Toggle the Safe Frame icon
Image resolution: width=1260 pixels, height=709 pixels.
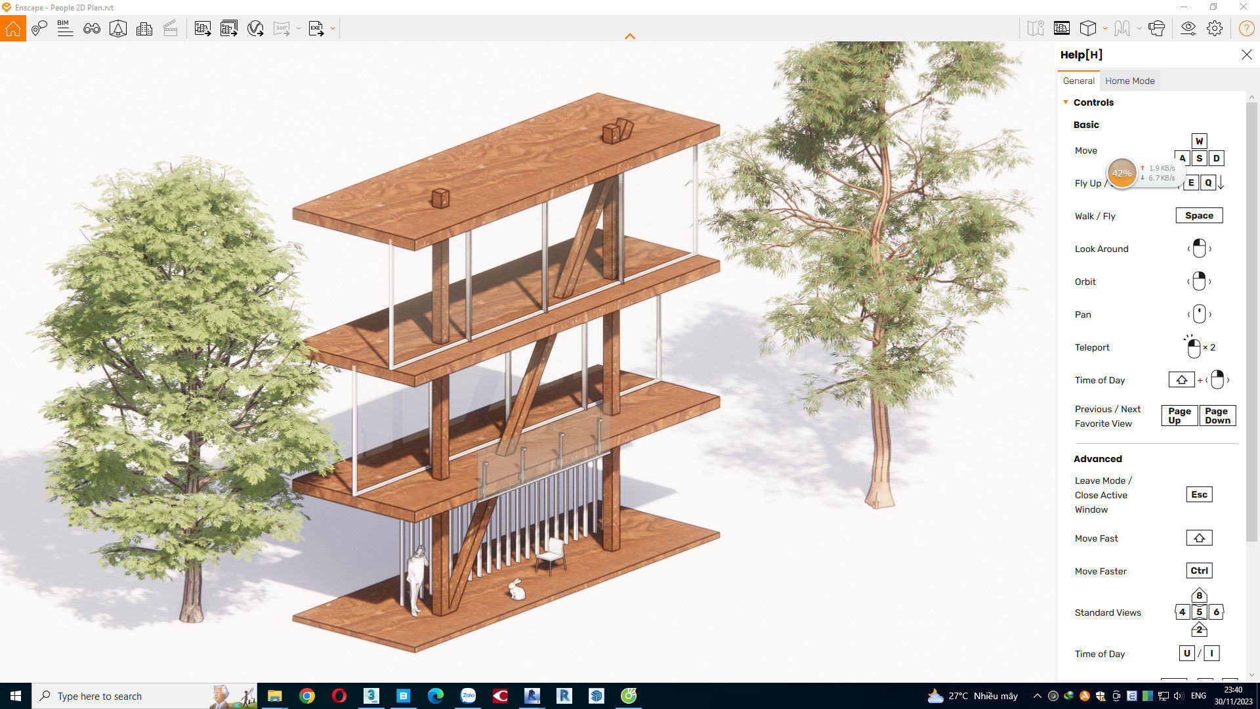tap(1062, 28)
